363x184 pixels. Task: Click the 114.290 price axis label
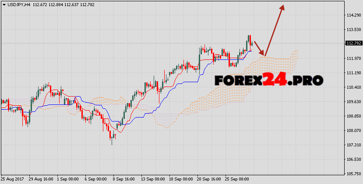[353, 15]
